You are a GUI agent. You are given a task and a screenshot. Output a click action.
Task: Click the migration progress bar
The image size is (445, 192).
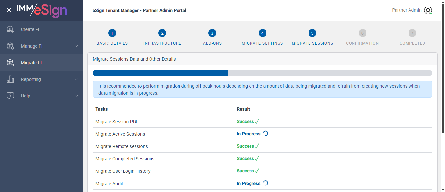coord(262,73)
